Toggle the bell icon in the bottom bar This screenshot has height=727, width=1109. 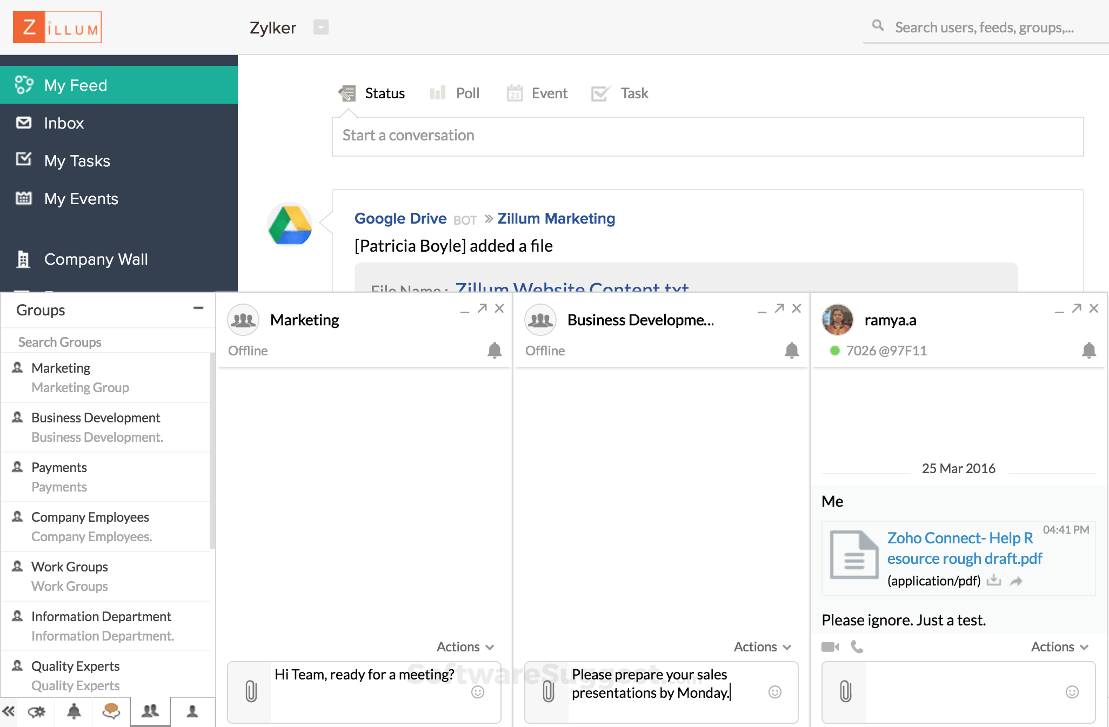coord(74,712)
